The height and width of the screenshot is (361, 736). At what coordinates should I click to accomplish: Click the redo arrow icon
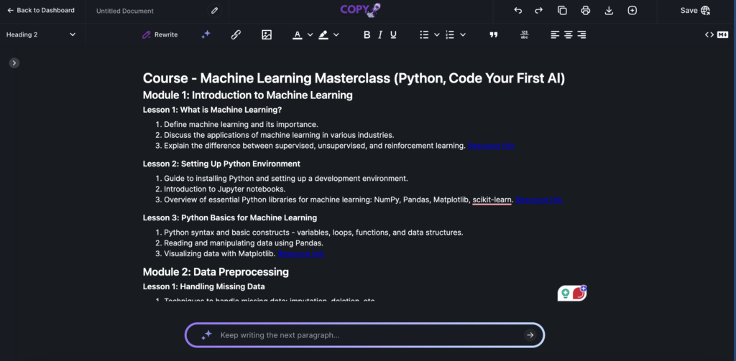pyautogui.click(x=538, y=11)
